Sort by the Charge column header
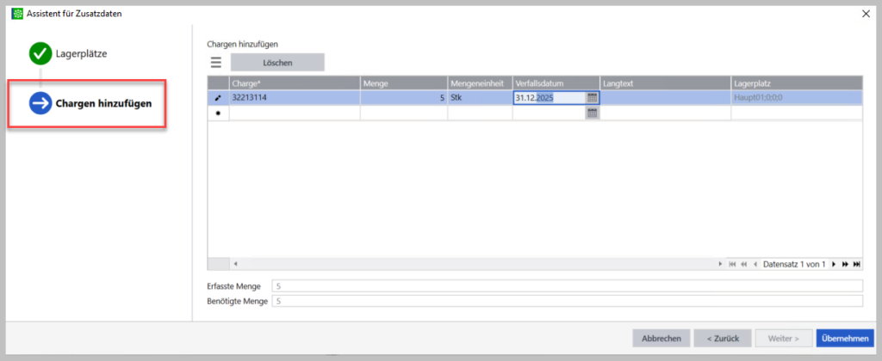This screenshot has width=882, height=361. coord(294,83)
